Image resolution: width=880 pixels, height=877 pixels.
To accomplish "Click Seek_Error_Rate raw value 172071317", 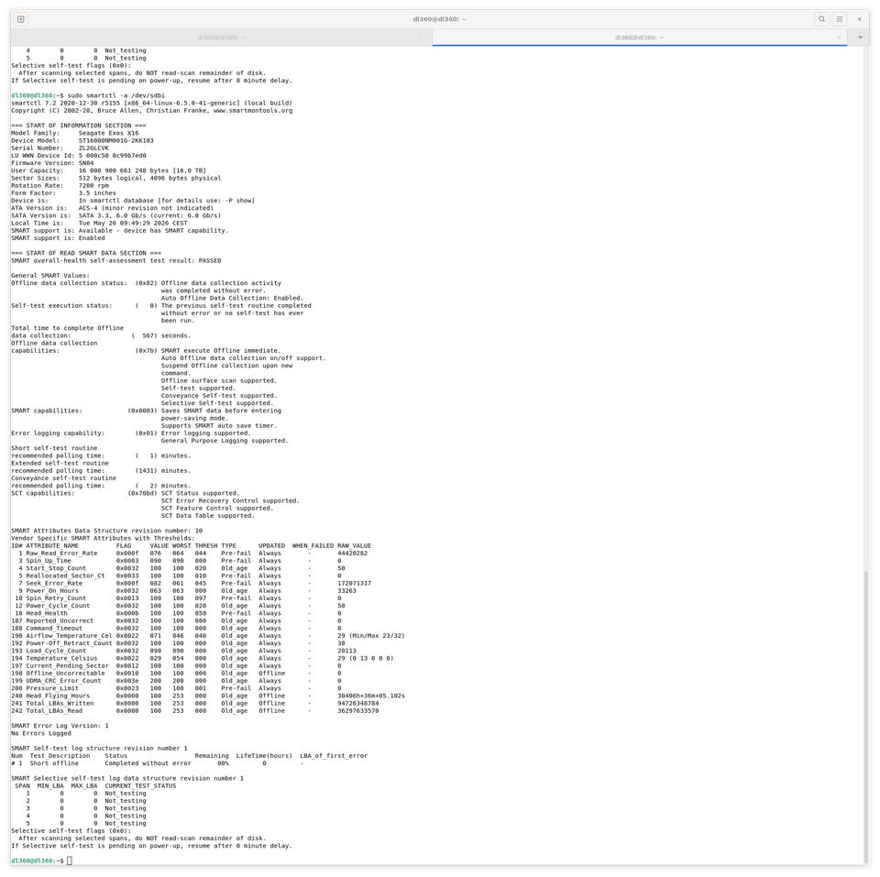I will point(354,584).
